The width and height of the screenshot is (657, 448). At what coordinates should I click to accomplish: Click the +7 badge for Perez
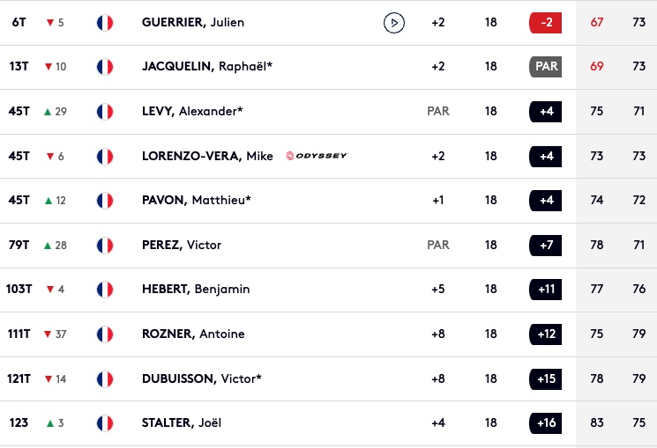coord(546,246)
